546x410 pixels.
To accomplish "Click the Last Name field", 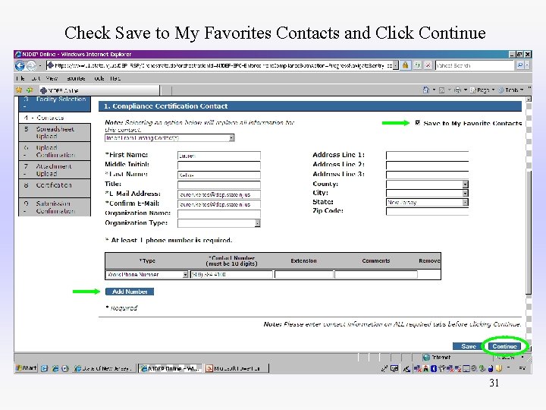I will (x=219, y=175).
